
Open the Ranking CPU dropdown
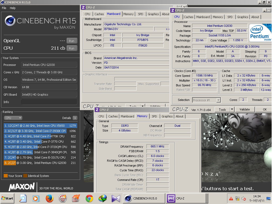point(13,118)
